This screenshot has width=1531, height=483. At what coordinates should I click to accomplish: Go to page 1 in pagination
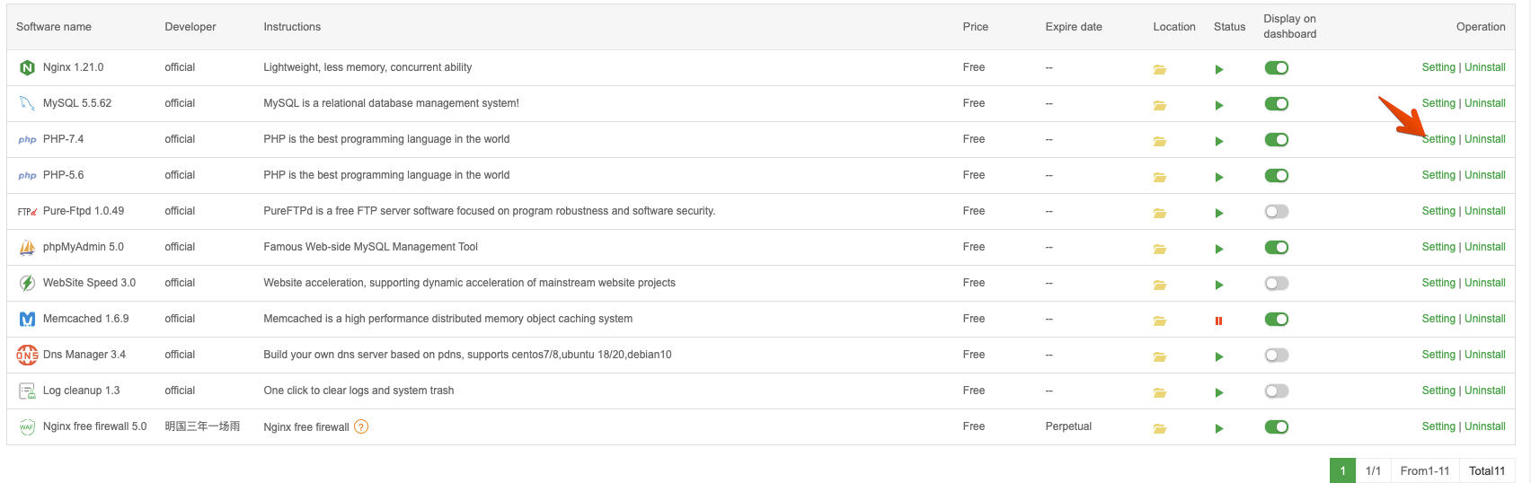click(1342, 470)
